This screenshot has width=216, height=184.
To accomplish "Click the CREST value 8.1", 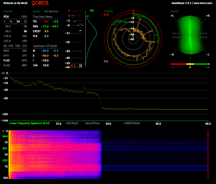I will (46, 31).
